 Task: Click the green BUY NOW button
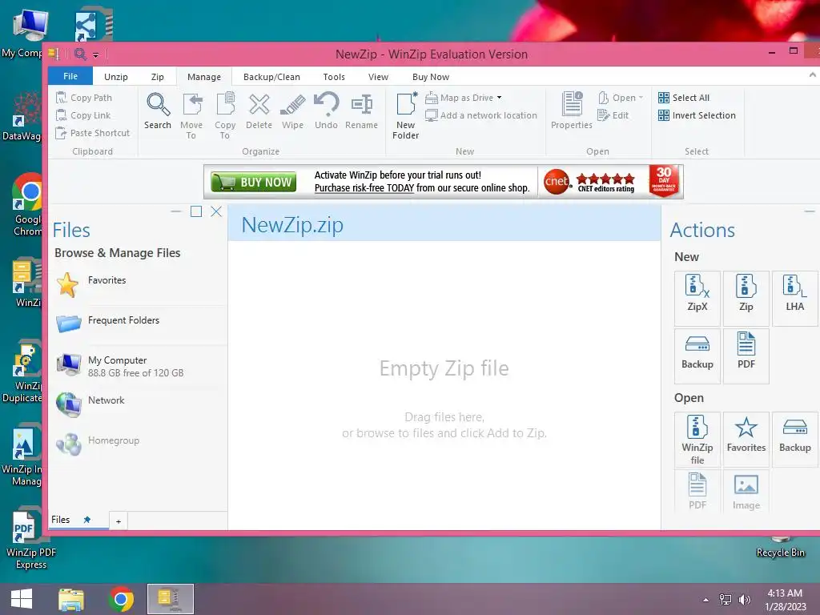click(x=254, y=182)
